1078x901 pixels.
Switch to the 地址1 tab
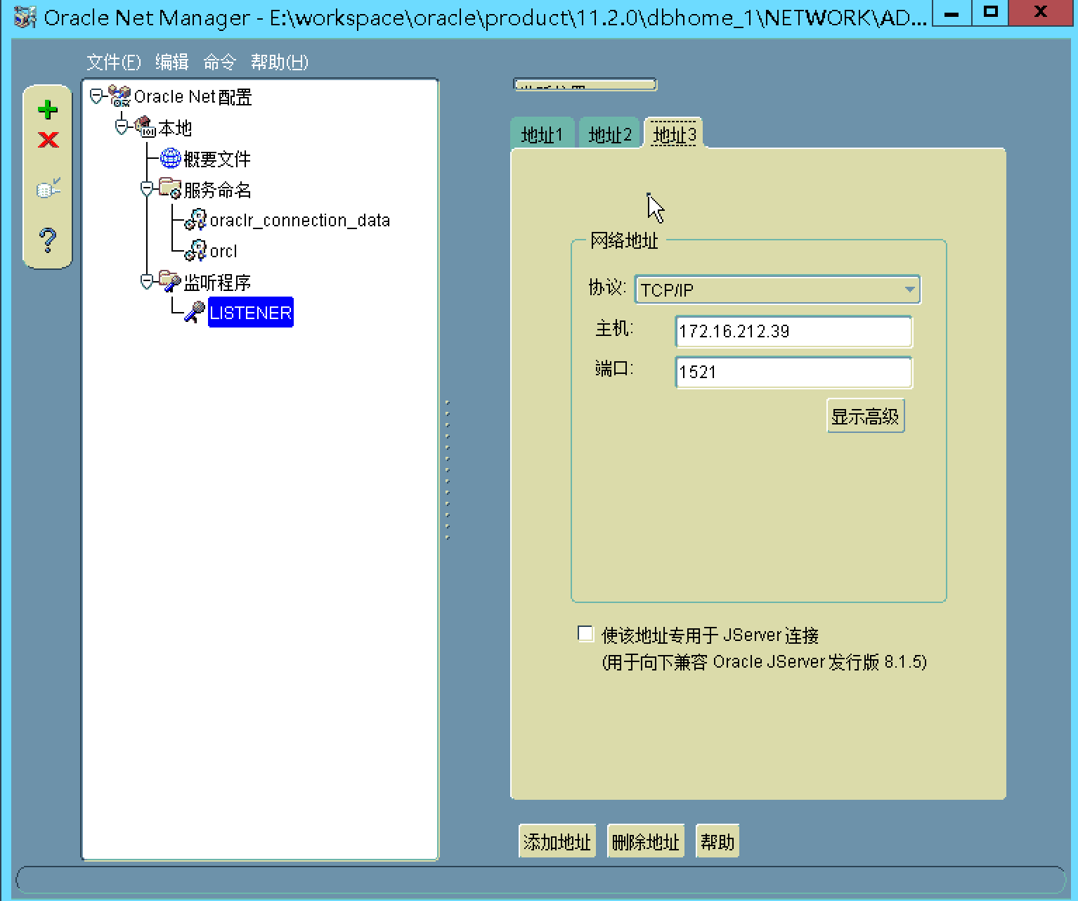pos(542,134)
